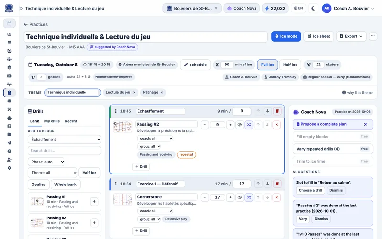This screenshot has width=382, height=239.
Task: Open the more options ellipsis menu
Action: (373, 36)
